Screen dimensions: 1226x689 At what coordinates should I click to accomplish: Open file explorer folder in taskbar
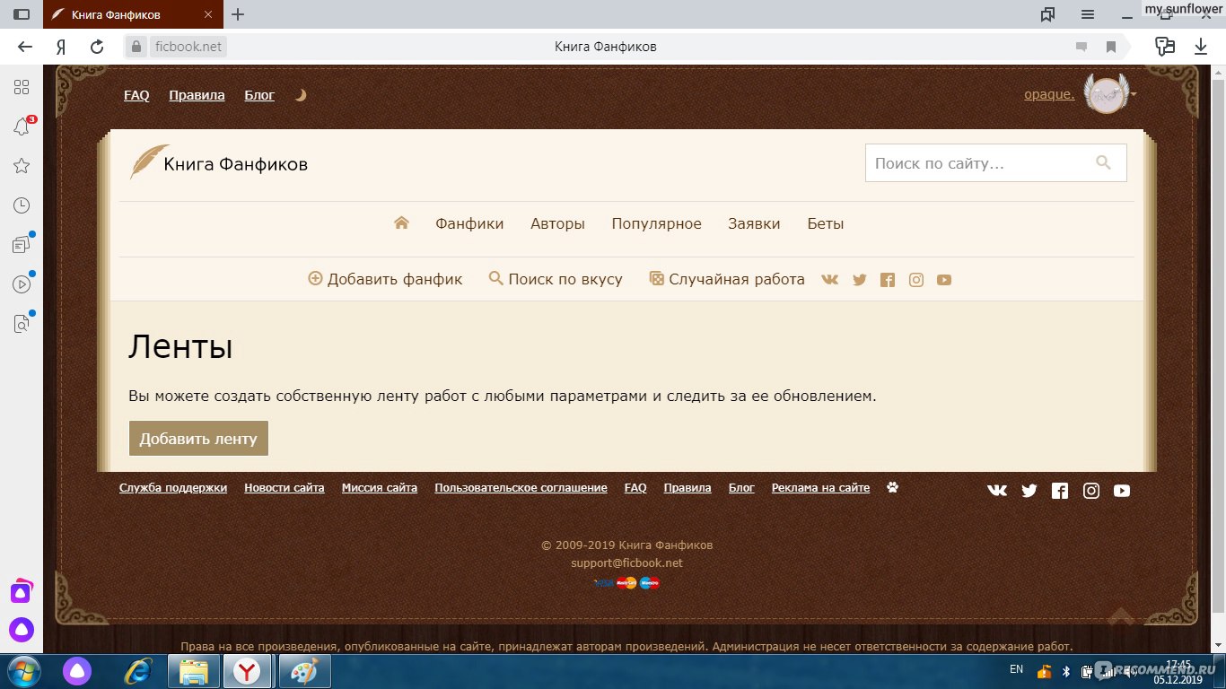coord(194,671)
